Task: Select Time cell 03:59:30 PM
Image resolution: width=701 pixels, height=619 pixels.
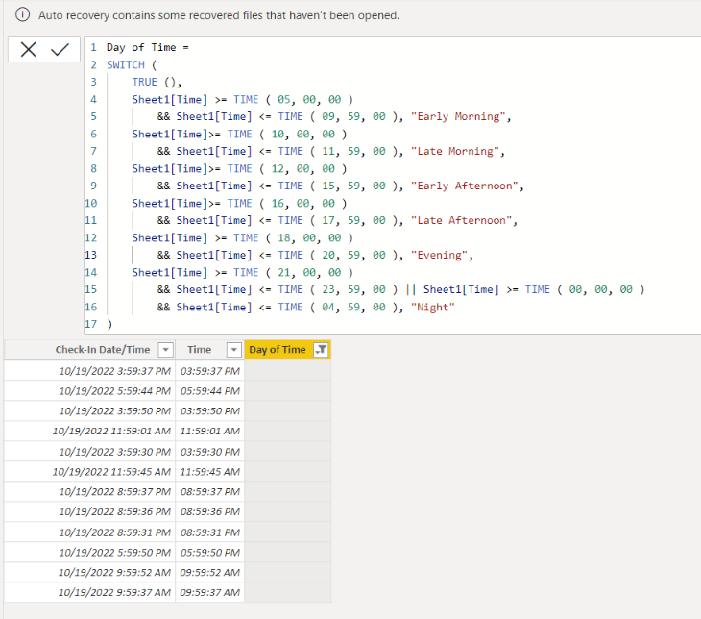Action: point(210,452)
